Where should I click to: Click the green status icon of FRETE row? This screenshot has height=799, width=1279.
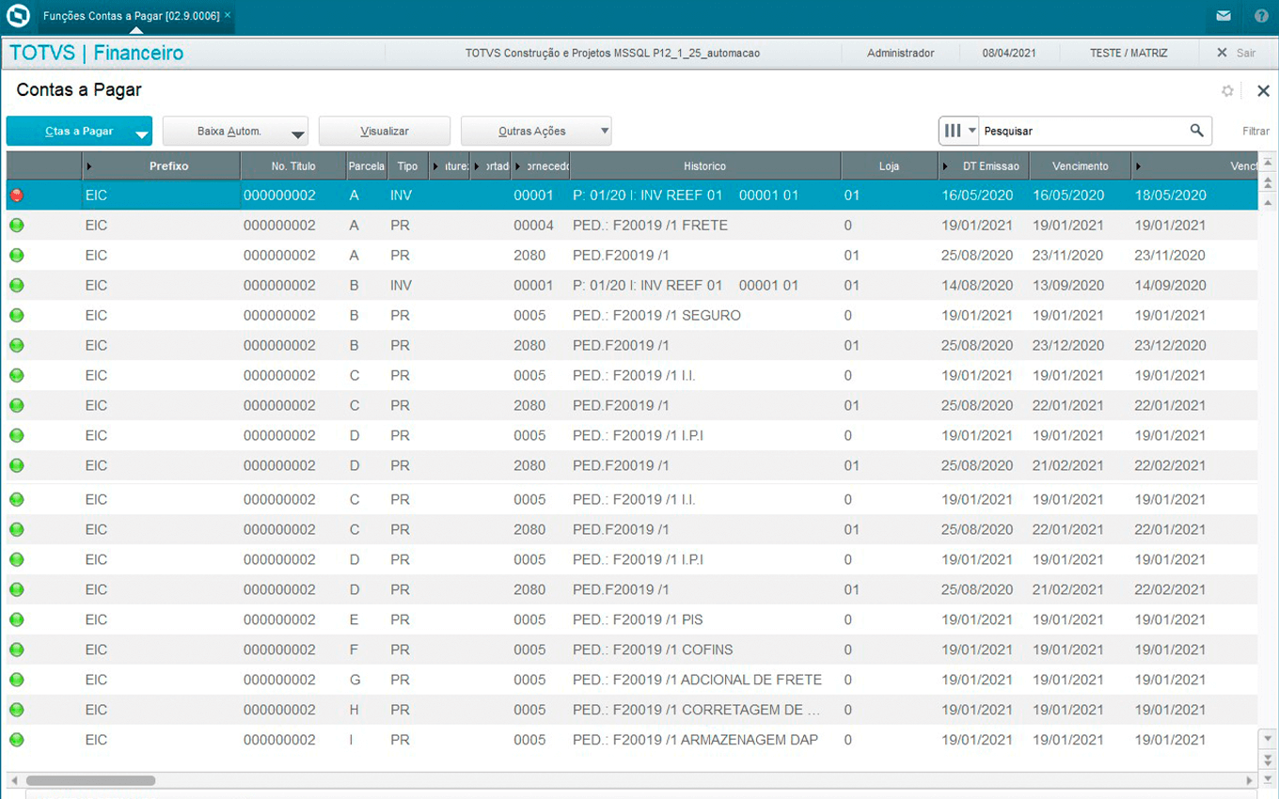coord(17,226)
